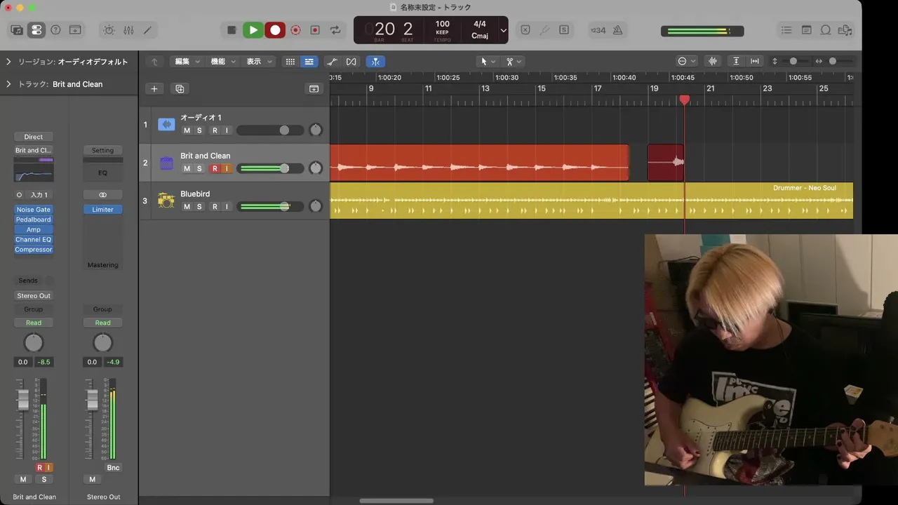Click the red Record button
The height and width of the screenshot is (505, 898).
click(275, 30)
